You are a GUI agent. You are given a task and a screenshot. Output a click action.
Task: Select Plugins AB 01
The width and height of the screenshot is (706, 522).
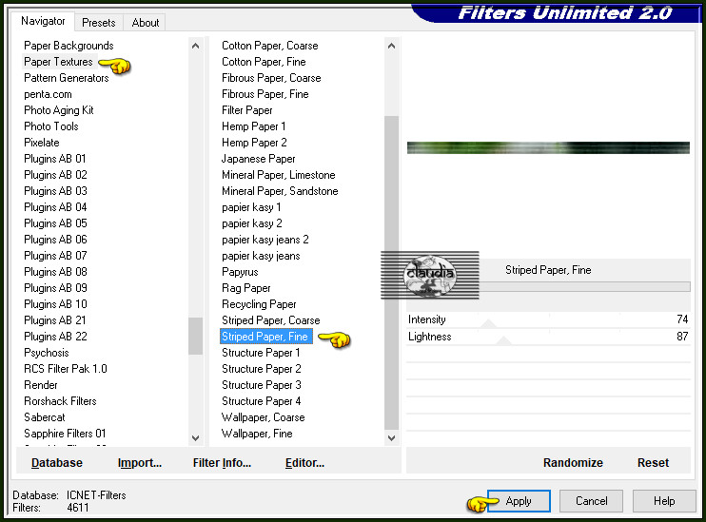pyautogui.click(x=54, y=159)
